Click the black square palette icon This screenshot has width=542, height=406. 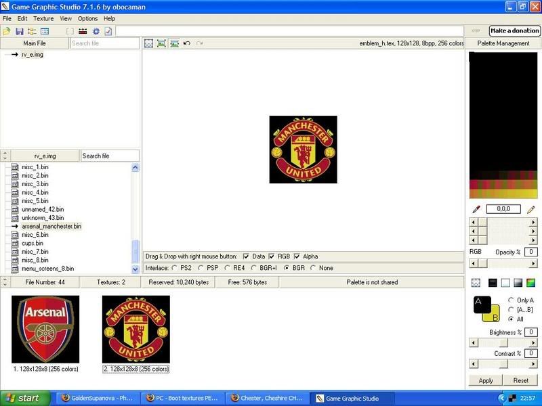click(x=493, y=283)
